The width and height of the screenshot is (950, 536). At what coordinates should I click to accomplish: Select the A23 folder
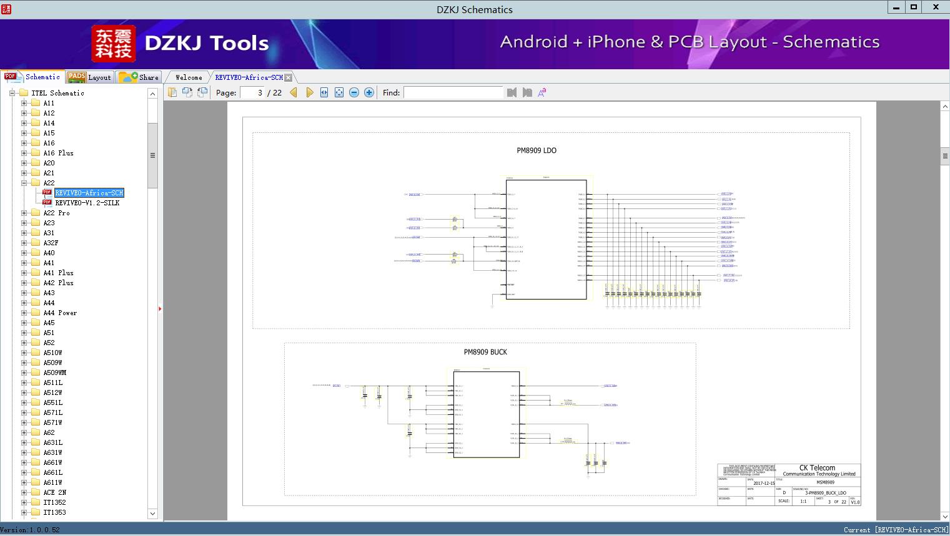(49, 223)
